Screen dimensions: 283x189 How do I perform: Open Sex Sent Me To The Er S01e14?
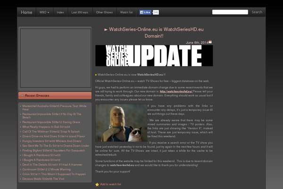pos(56,146)
